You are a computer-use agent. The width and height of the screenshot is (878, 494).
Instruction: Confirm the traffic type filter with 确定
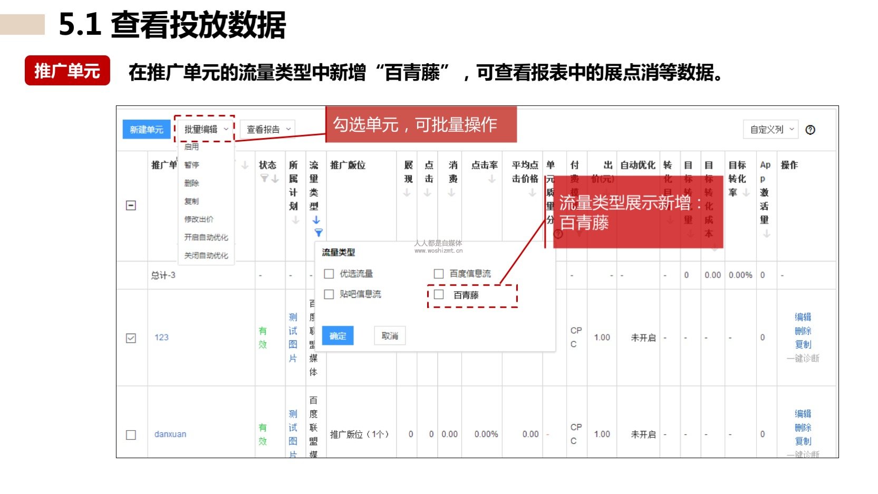[338, 336]
